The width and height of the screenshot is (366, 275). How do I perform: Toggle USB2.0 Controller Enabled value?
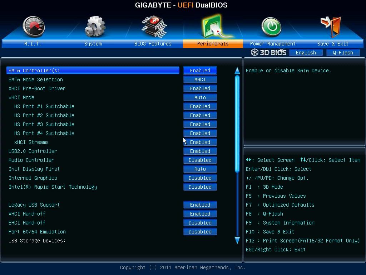(x=200, y=151)
